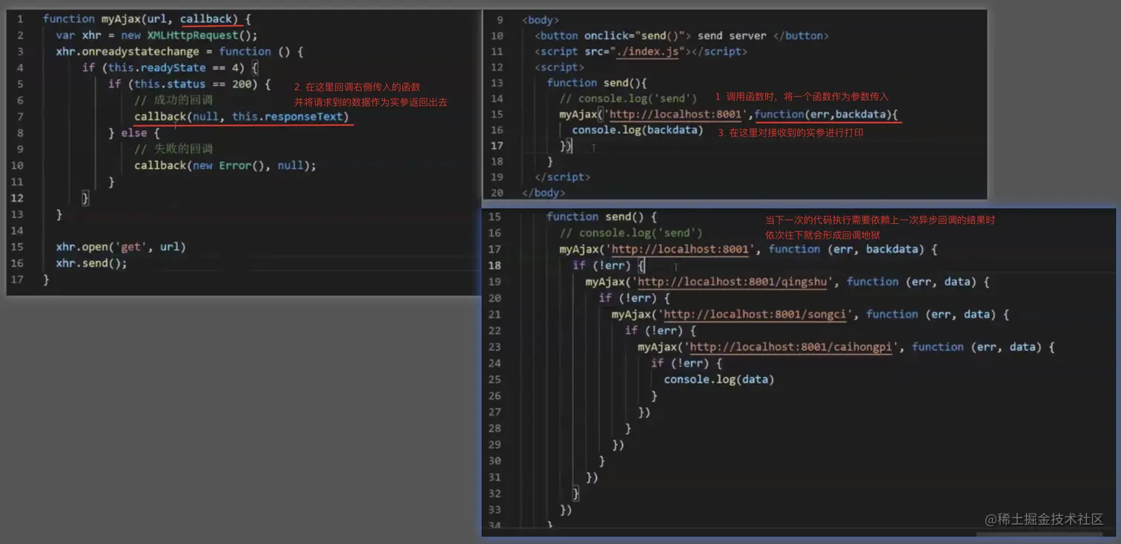The image size is (1121, 544).
Task: Click 'if (this.status == 200) {' code
Action: pyautogui.click(x=190, y=84)
